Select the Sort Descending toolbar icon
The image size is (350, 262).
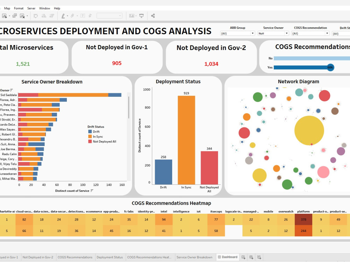pyautogui.click(x=52, y=16)
